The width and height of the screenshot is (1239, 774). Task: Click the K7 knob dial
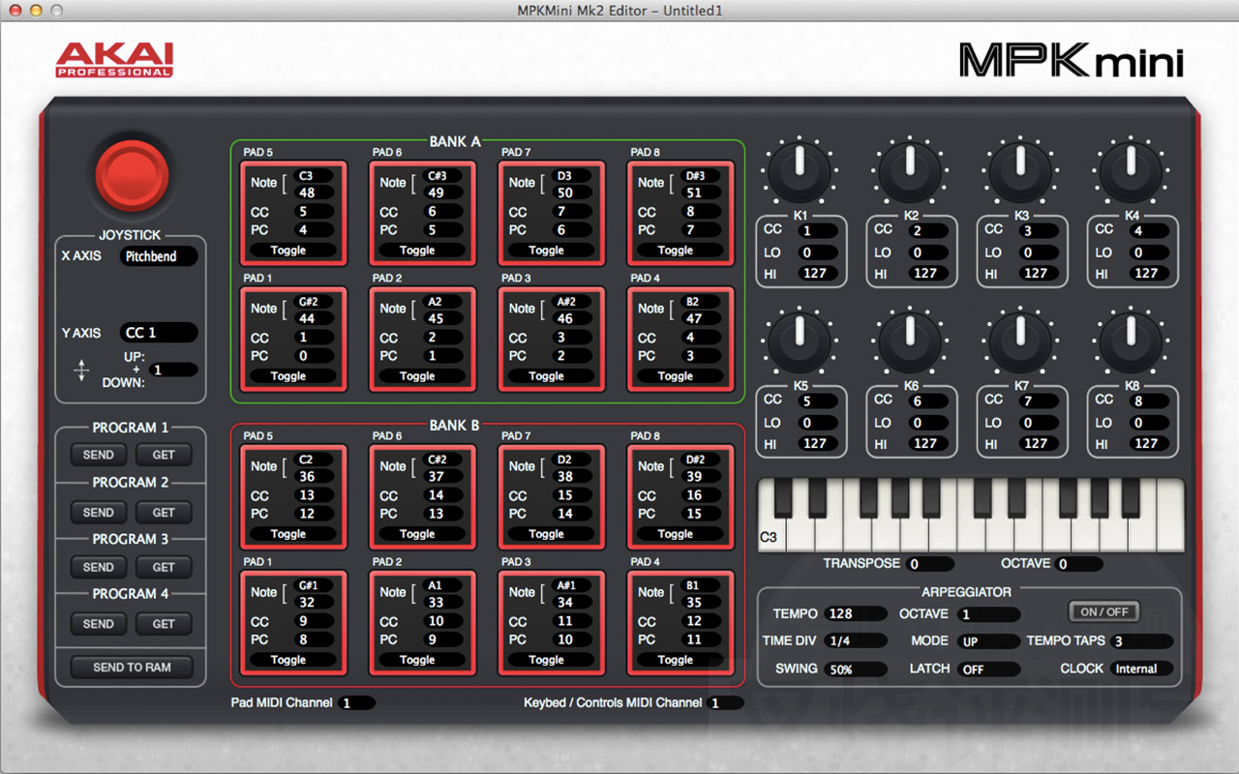click(1020, 341)
